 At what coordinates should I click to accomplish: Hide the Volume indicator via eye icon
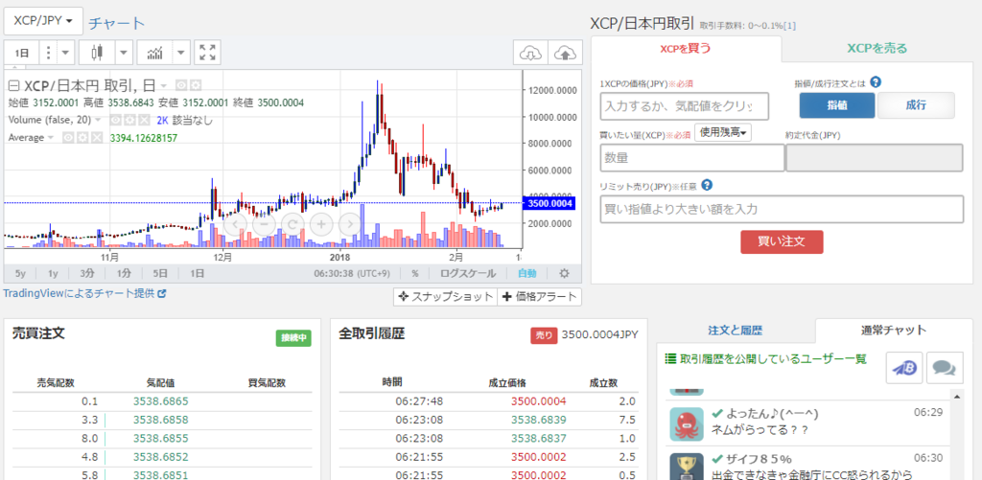pyautogui.click(x=116, y=120)
